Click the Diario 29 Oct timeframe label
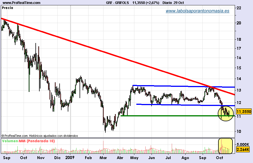253x163 pixels. [173, 3]
